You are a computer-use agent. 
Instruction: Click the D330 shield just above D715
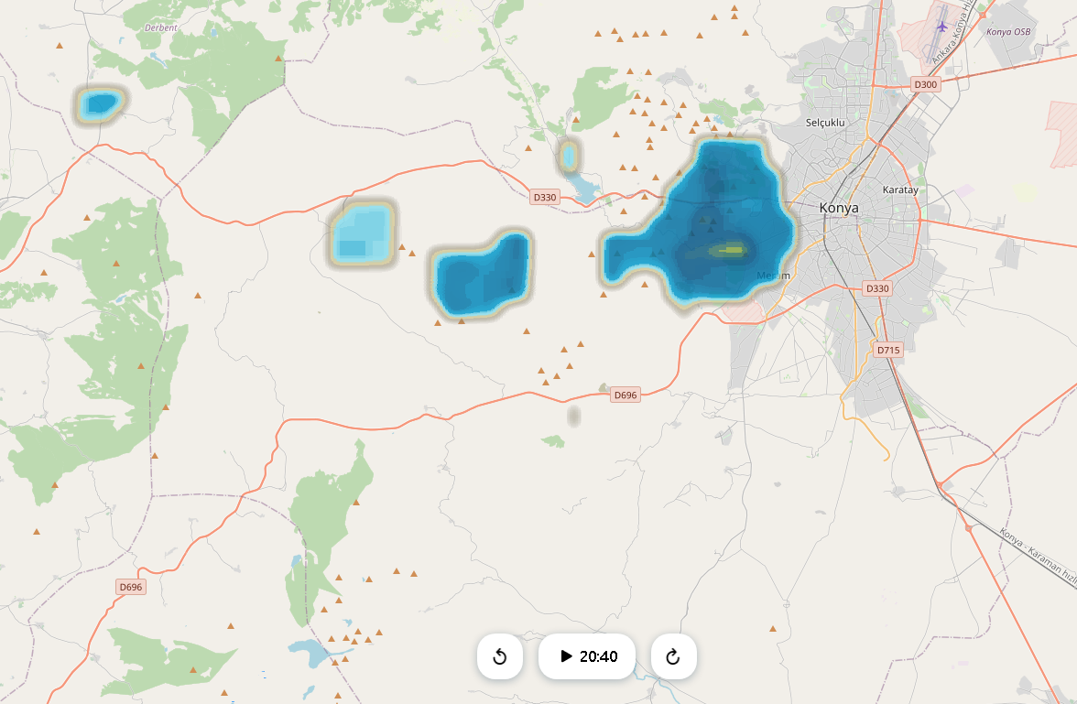coord(877,288)
